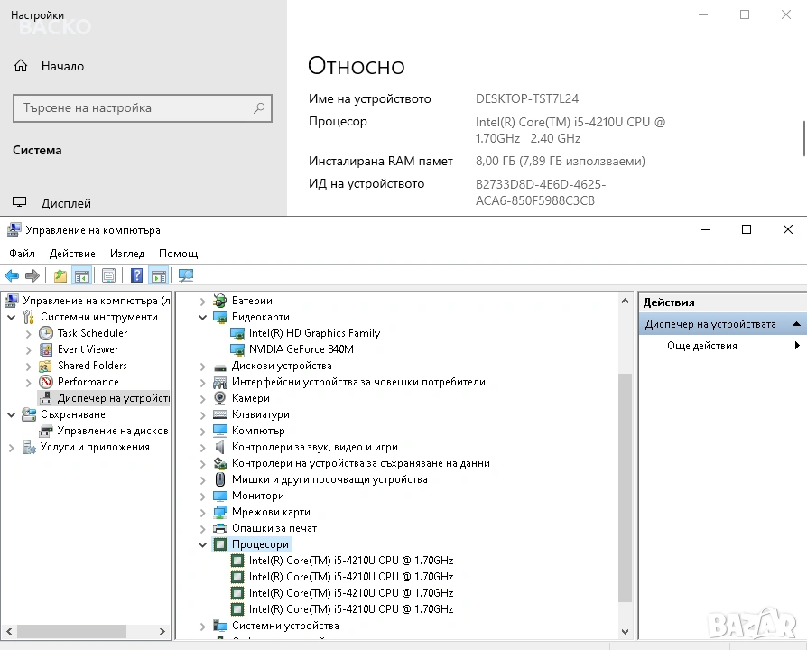The width and height of the screenshot is (807, 650).
Task: Collapse the Видеокарти category
Action: 202,317
